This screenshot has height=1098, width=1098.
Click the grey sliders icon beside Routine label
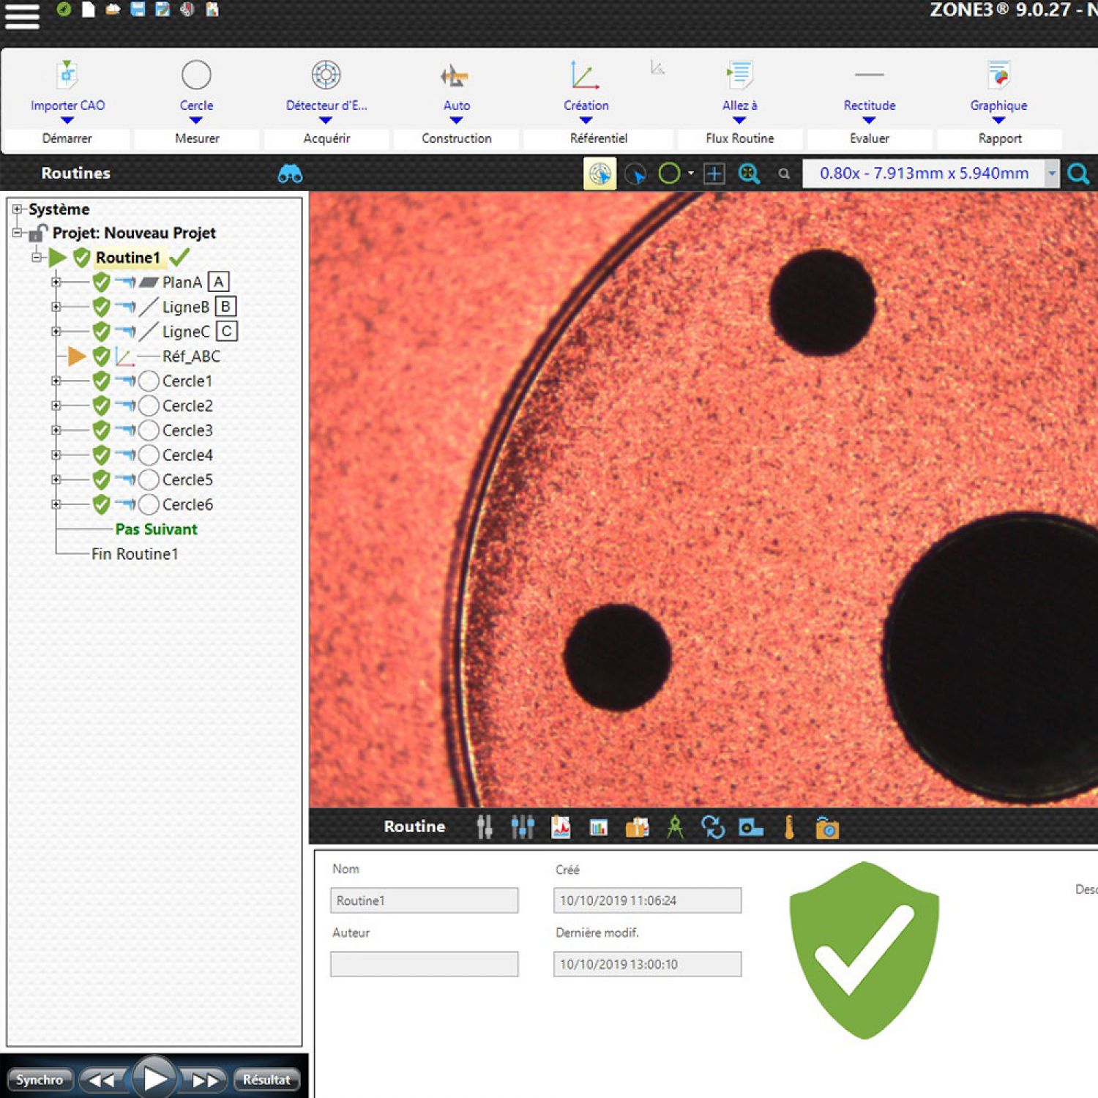[485, 827]
